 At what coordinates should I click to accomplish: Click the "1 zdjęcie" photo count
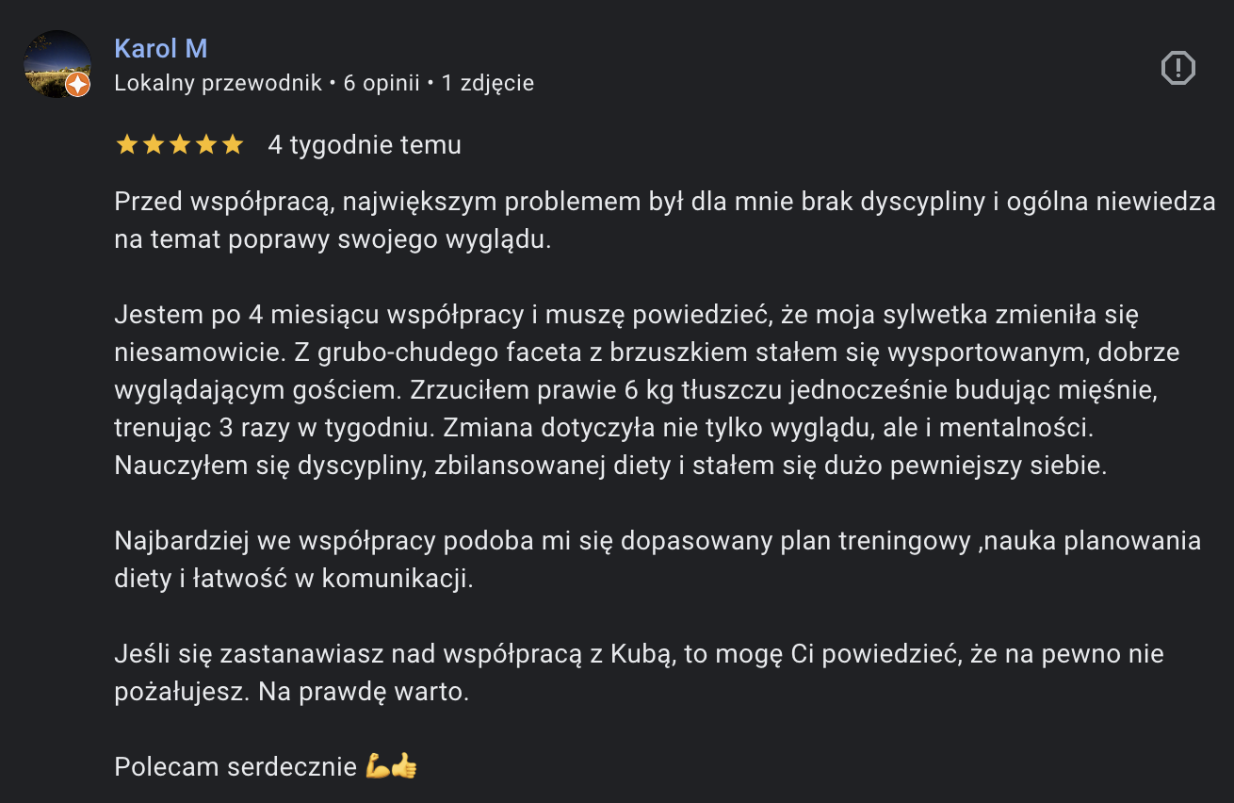pyautogui.click(x=487, y=83)
